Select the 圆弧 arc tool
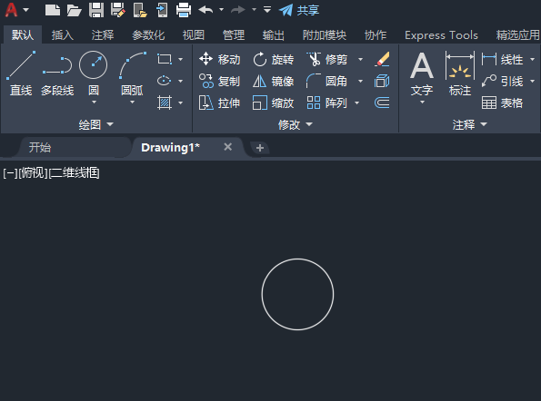Image resolution: width=541 pixels, height=401 pixels. point(132,73)
